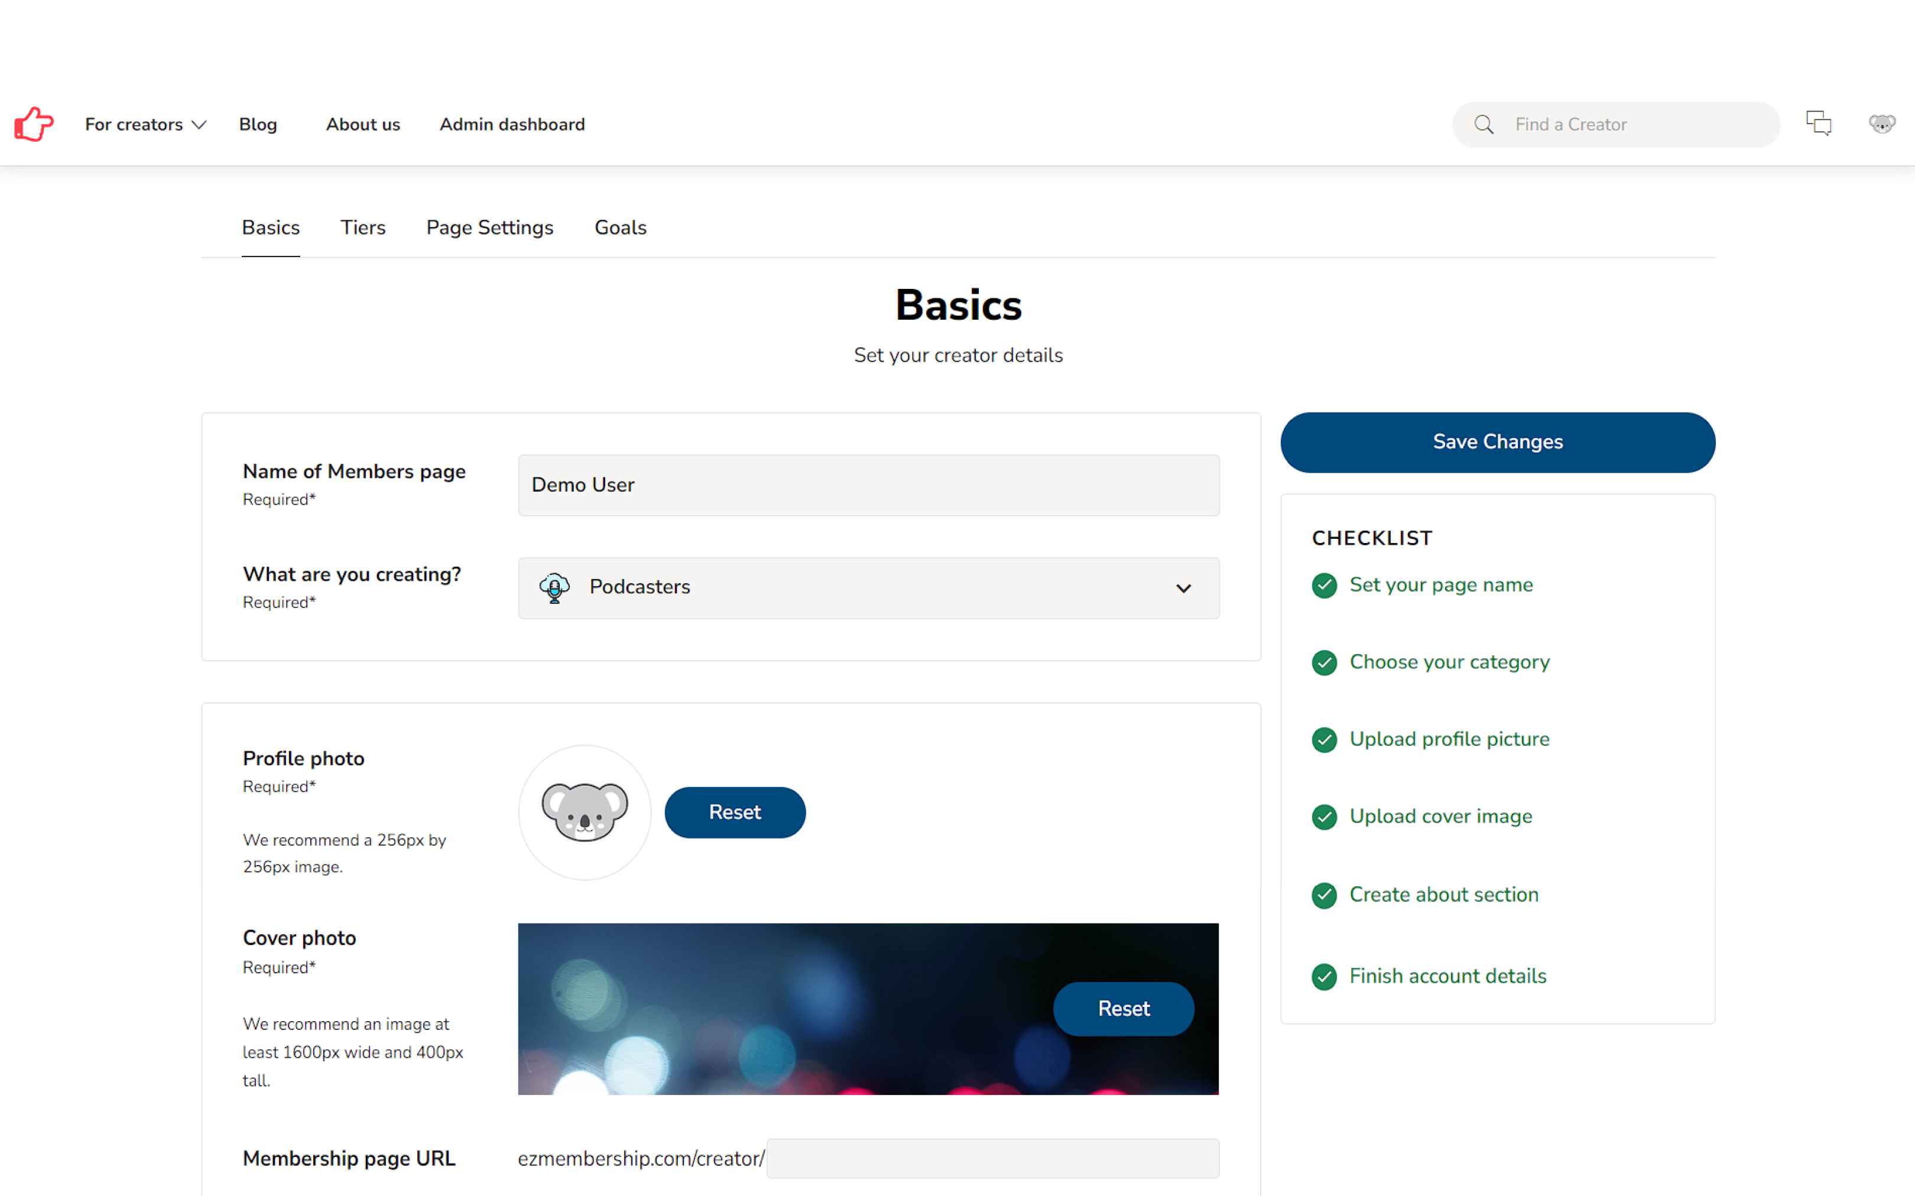Click the Save Changes button
The width and height of the screenshot is (1915, 1196).
coord(1497,442)
